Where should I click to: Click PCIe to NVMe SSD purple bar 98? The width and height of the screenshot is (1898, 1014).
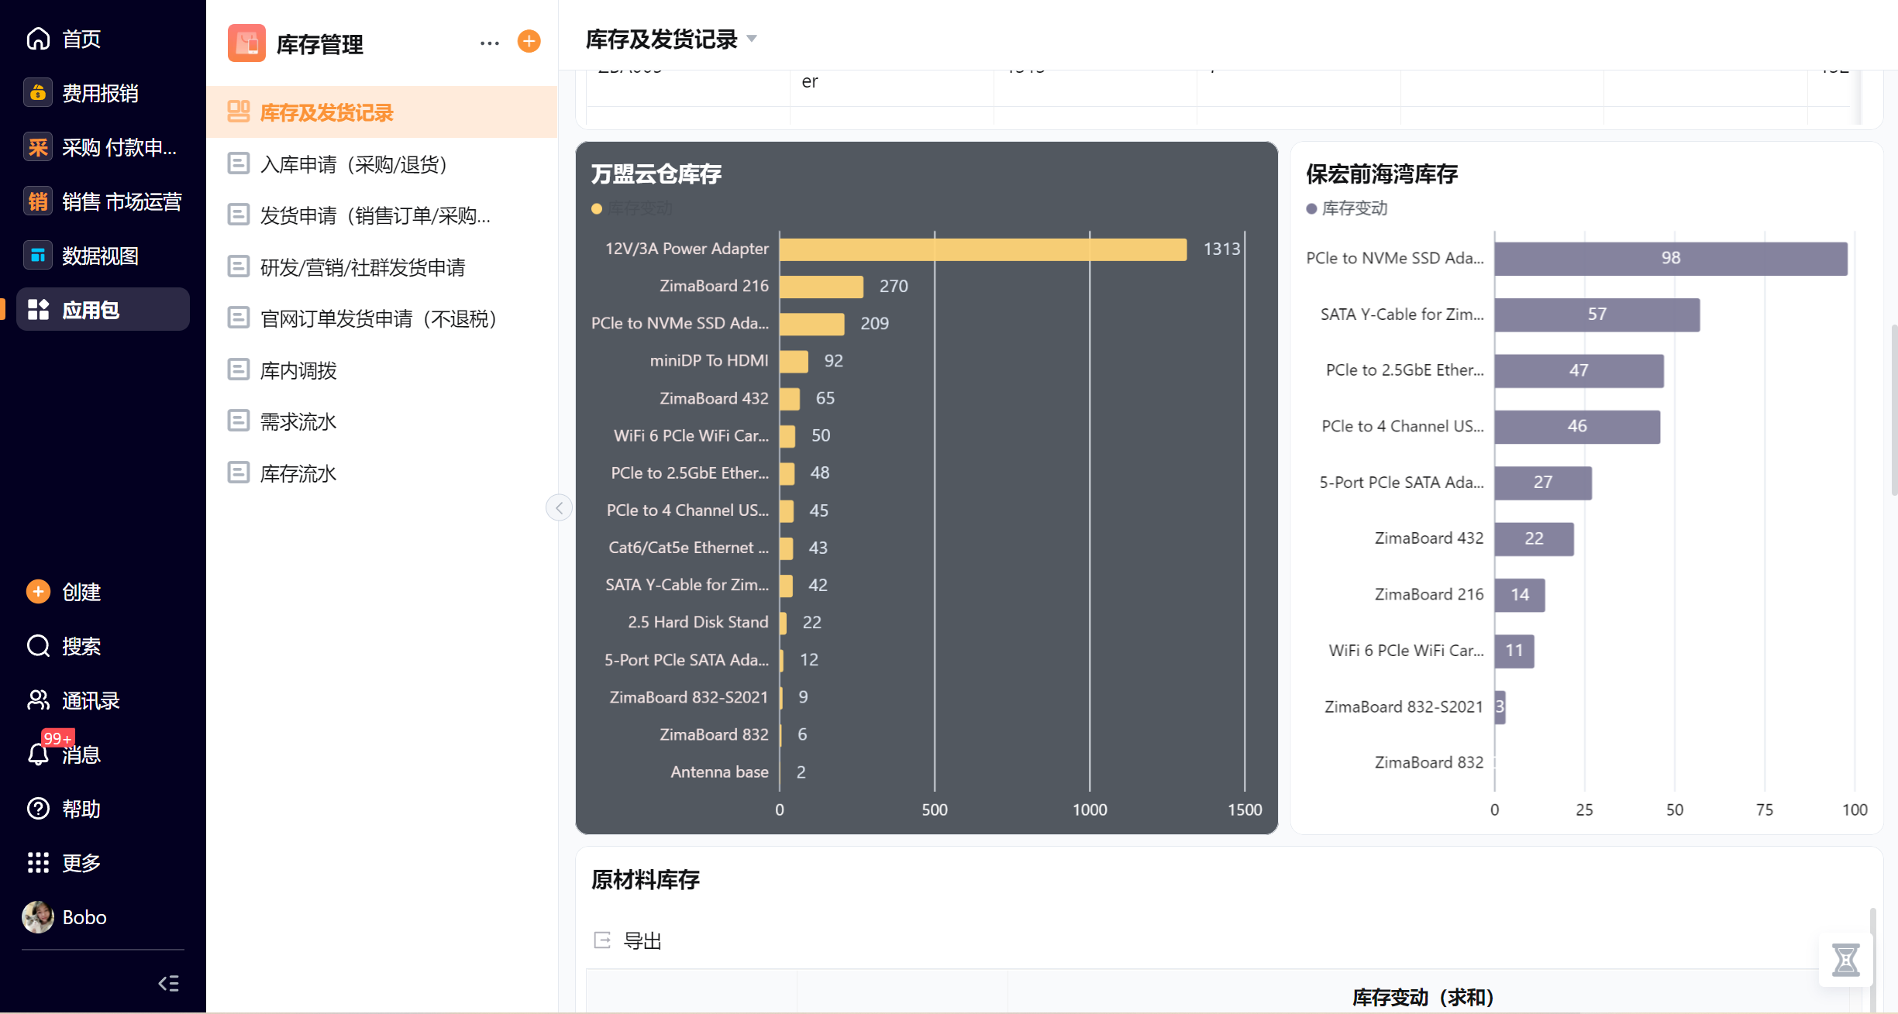tap(1671, 258)
